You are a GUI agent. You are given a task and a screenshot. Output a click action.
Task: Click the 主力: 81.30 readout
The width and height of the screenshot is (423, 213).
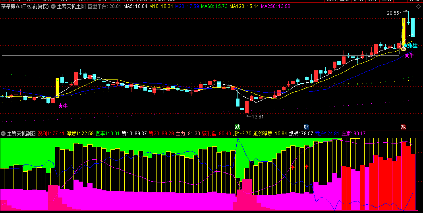pyautogui.click(x=188, y=134)
